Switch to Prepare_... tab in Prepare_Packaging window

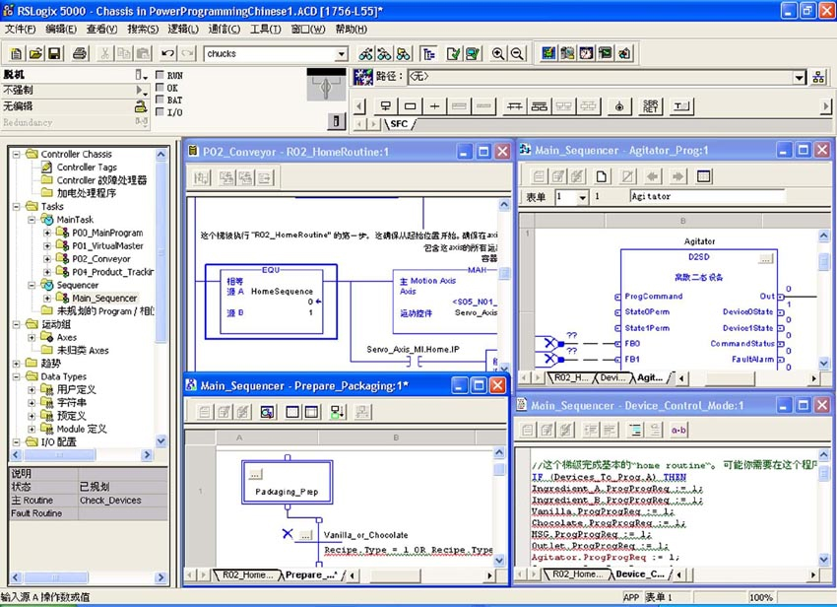point(310,574)
